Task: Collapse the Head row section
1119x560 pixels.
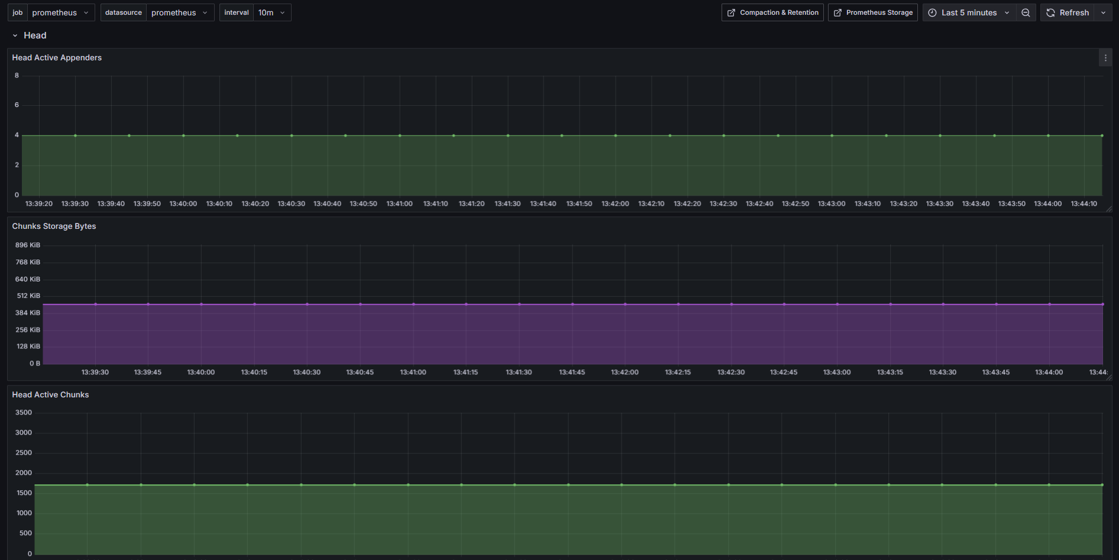Action: 15,35
